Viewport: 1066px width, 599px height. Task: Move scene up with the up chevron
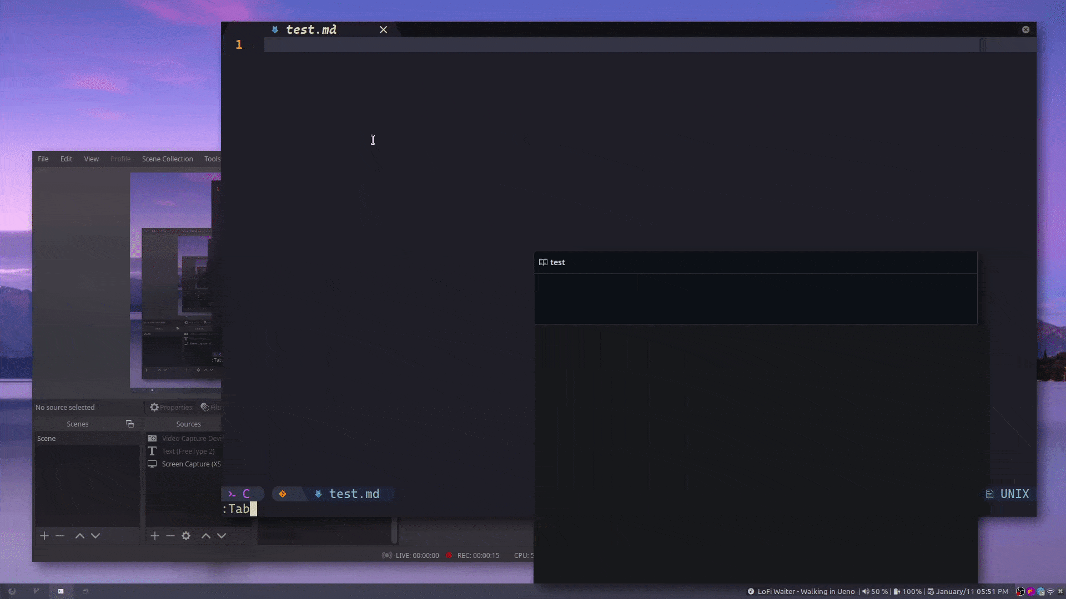tap(80, 536)
